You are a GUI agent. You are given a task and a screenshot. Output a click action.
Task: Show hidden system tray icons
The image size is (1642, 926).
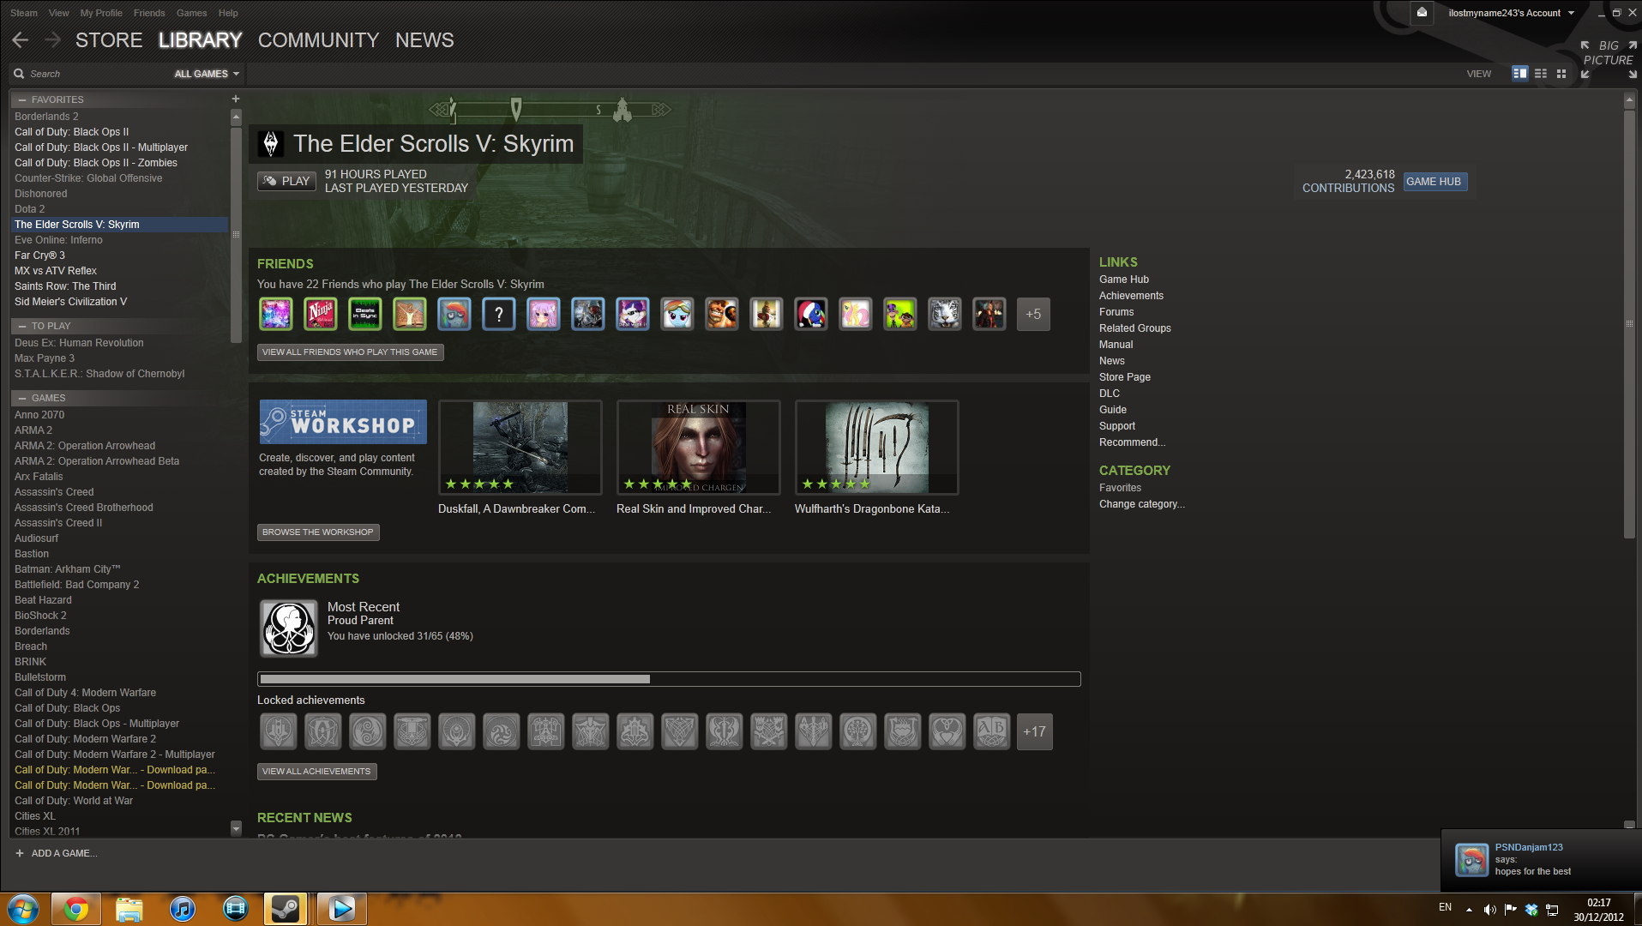[x=1469, y=910]
